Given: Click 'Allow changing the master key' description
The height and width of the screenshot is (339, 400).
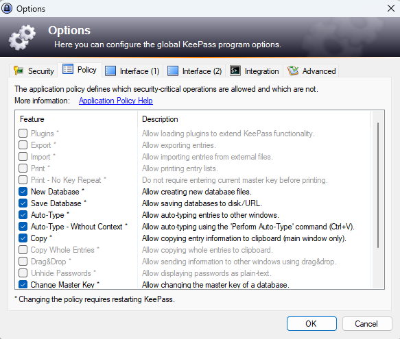Looking at the screenshot, I should pyautogui.click(x=215, y=285).
